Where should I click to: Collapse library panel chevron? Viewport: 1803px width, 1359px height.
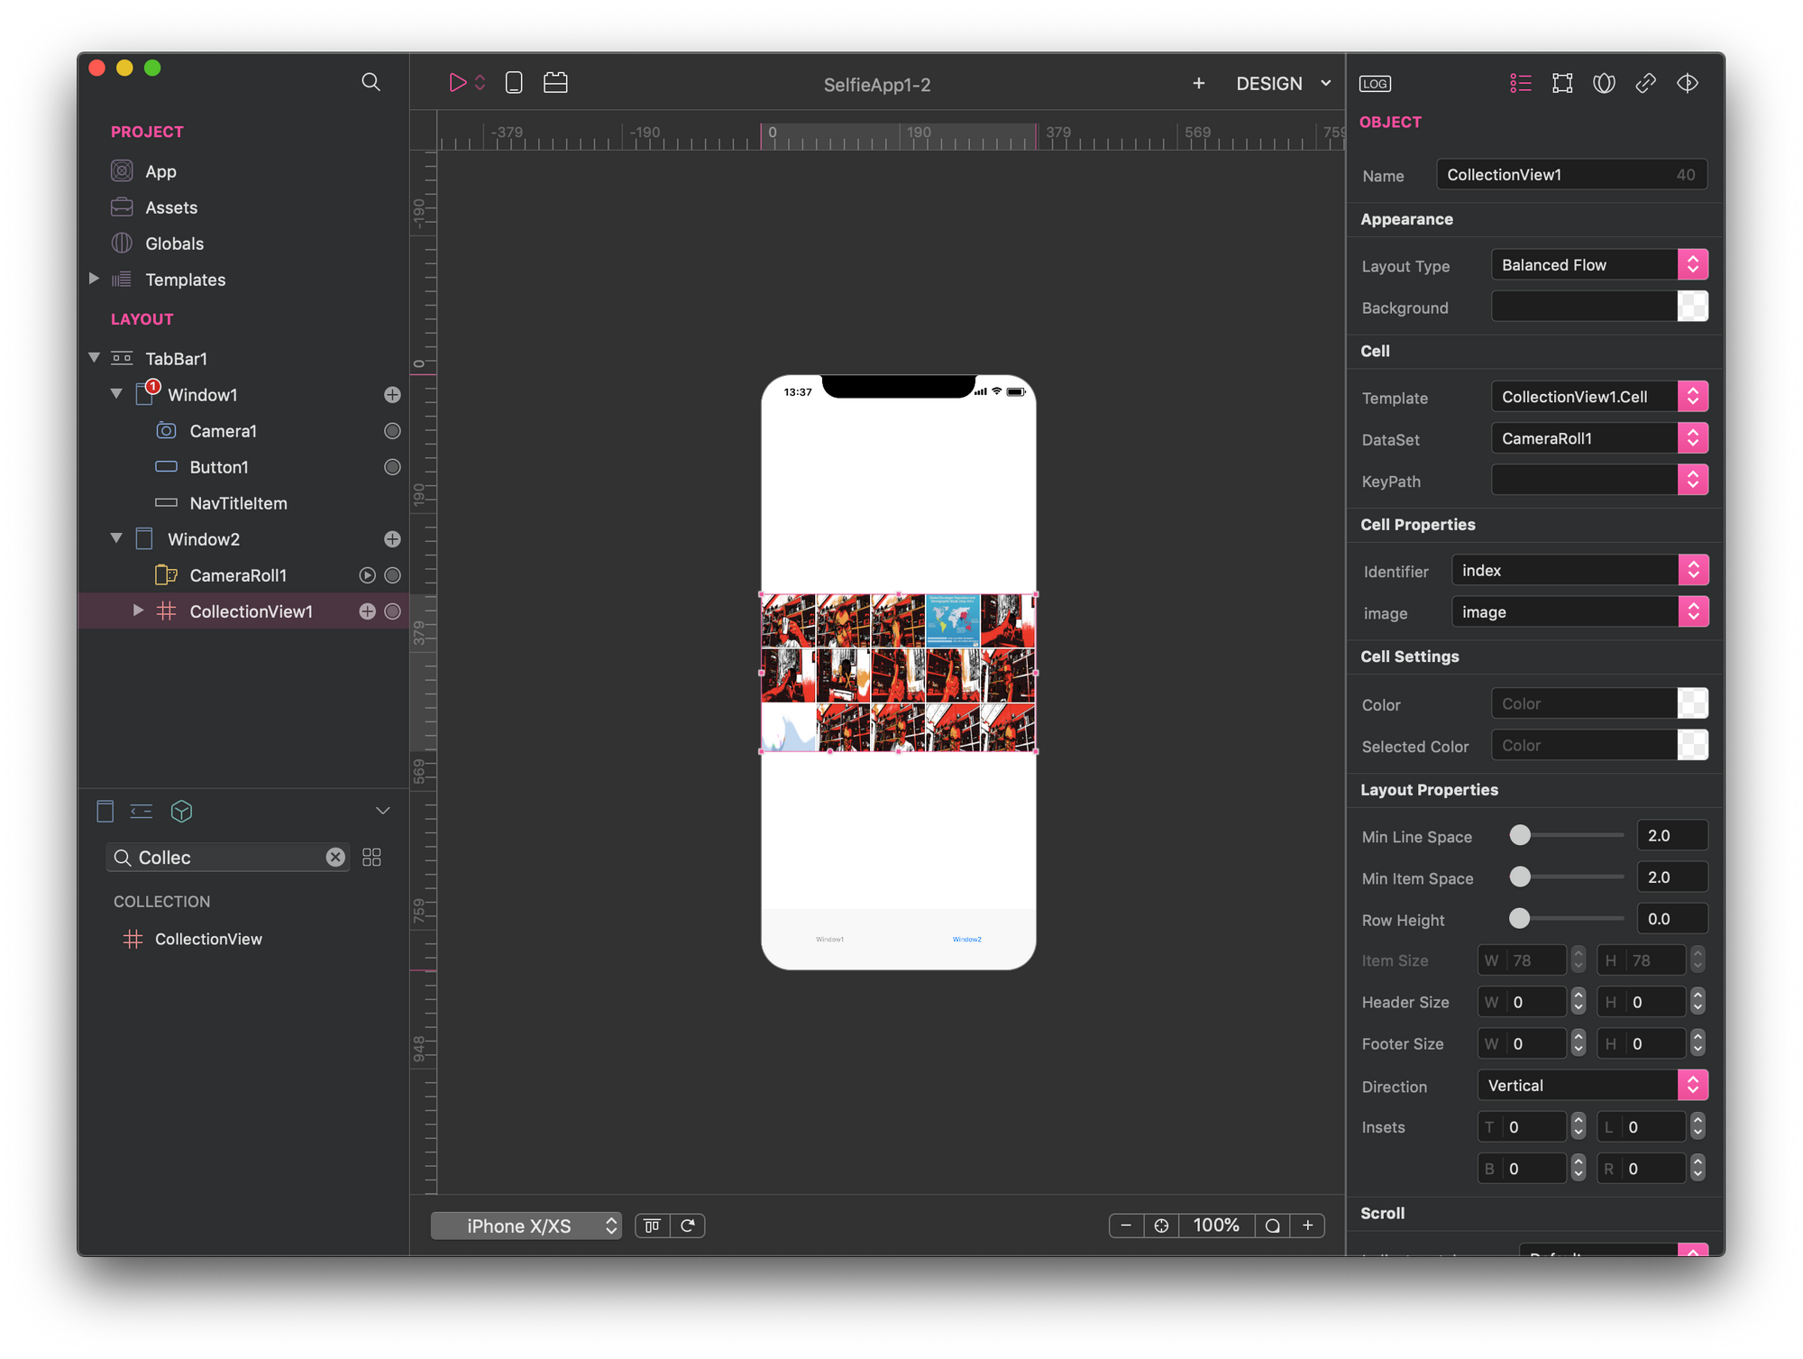(x=382, y=811)
